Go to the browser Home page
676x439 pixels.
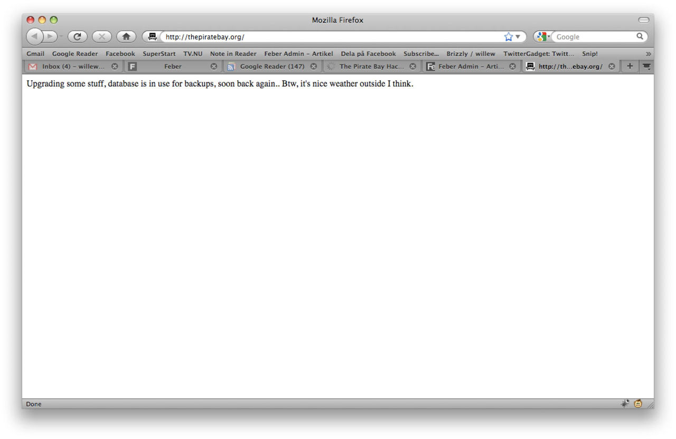coord(126,36)
